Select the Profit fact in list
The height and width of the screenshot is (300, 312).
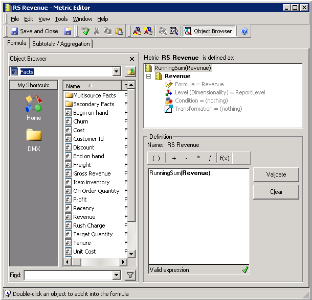click(x=80, y=199)
